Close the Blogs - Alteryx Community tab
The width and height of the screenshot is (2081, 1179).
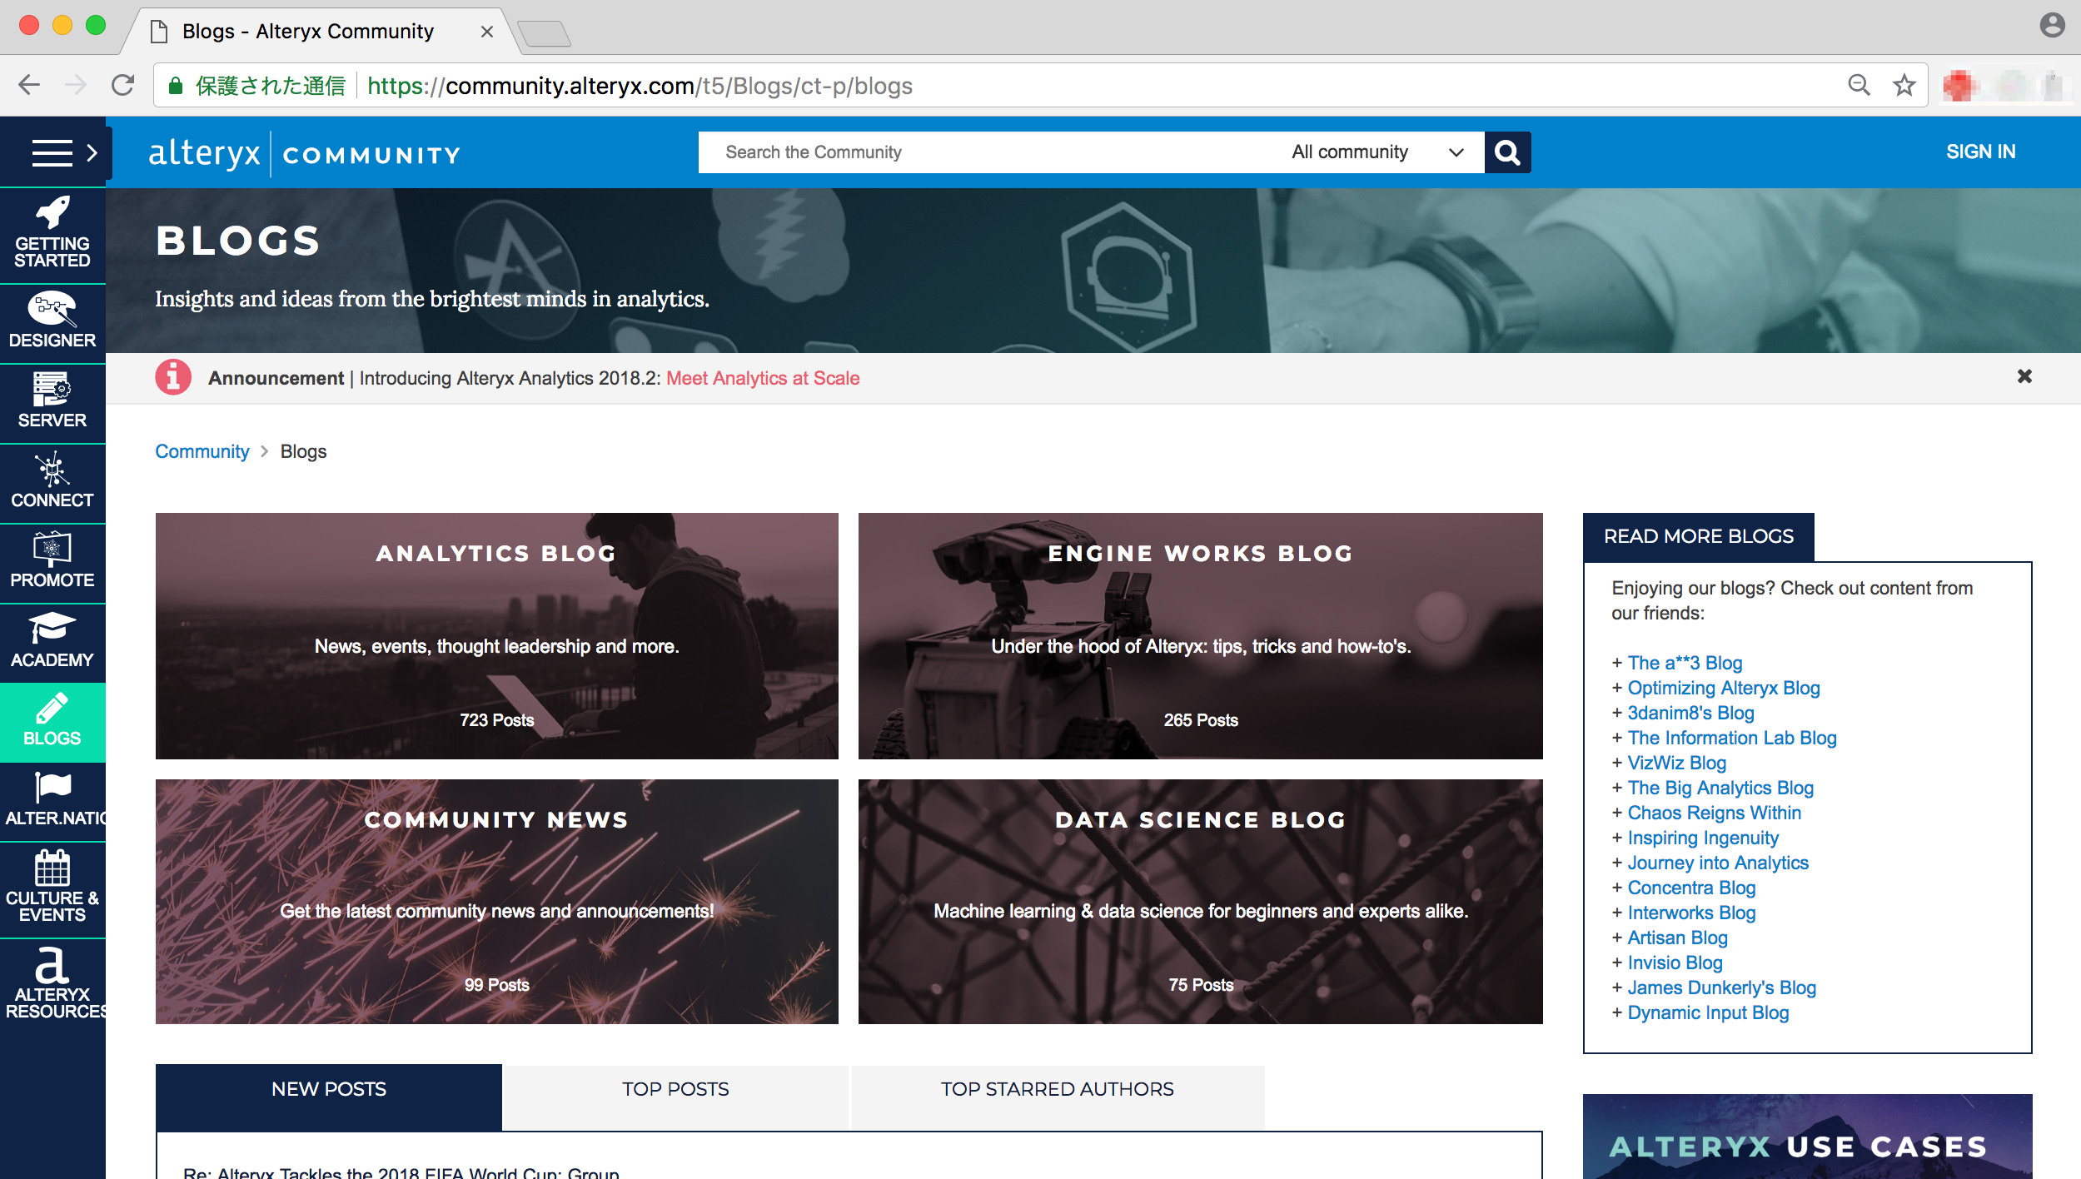[487, 32]
